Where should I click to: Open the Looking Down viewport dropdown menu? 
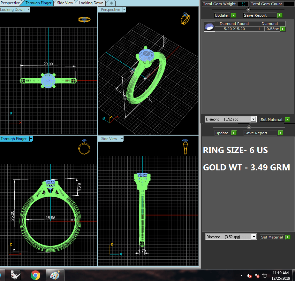28,10
